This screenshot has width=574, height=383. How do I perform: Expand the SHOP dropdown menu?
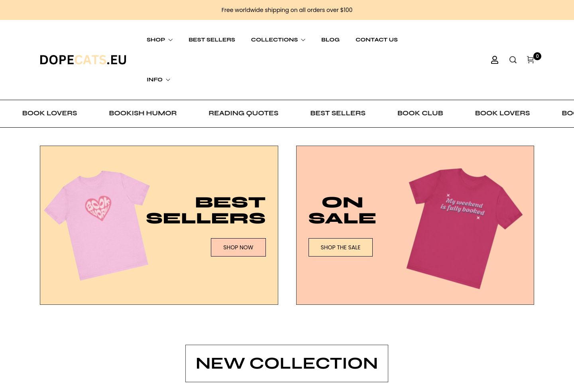[159, 39]
